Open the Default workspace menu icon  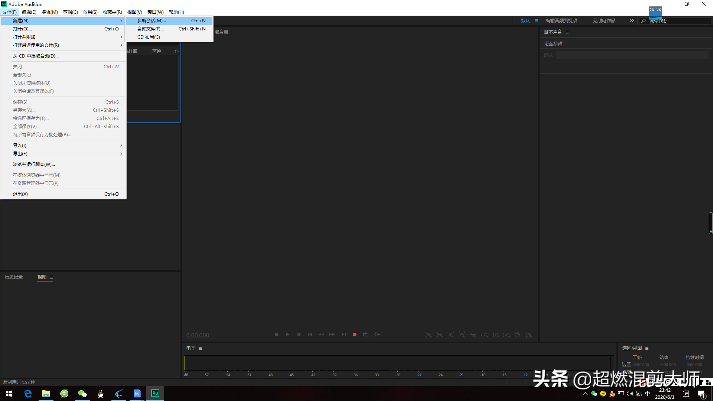536,21
